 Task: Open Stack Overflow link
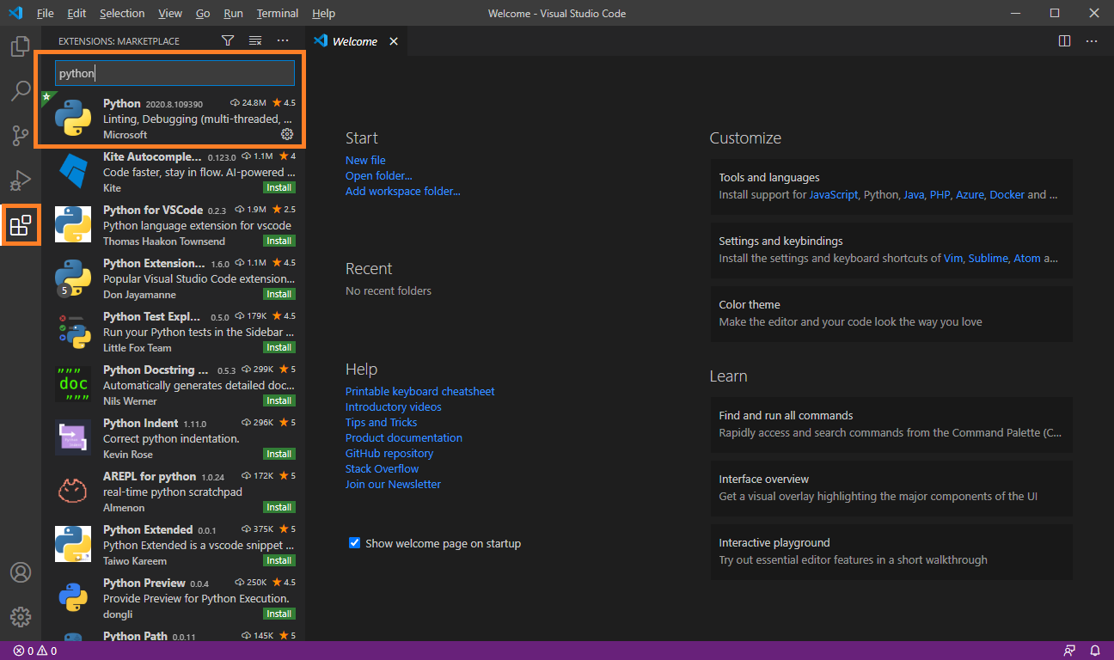[383, 468]
